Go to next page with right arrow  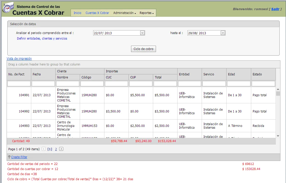click(x=61, y=149)
